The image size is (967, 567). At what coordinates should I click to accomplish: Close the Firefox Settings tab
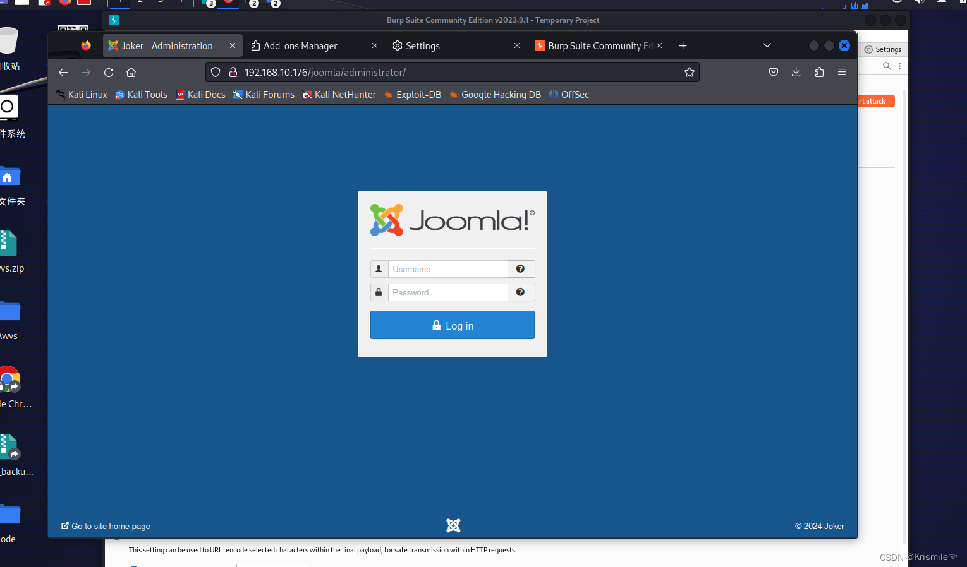(517, 46)
